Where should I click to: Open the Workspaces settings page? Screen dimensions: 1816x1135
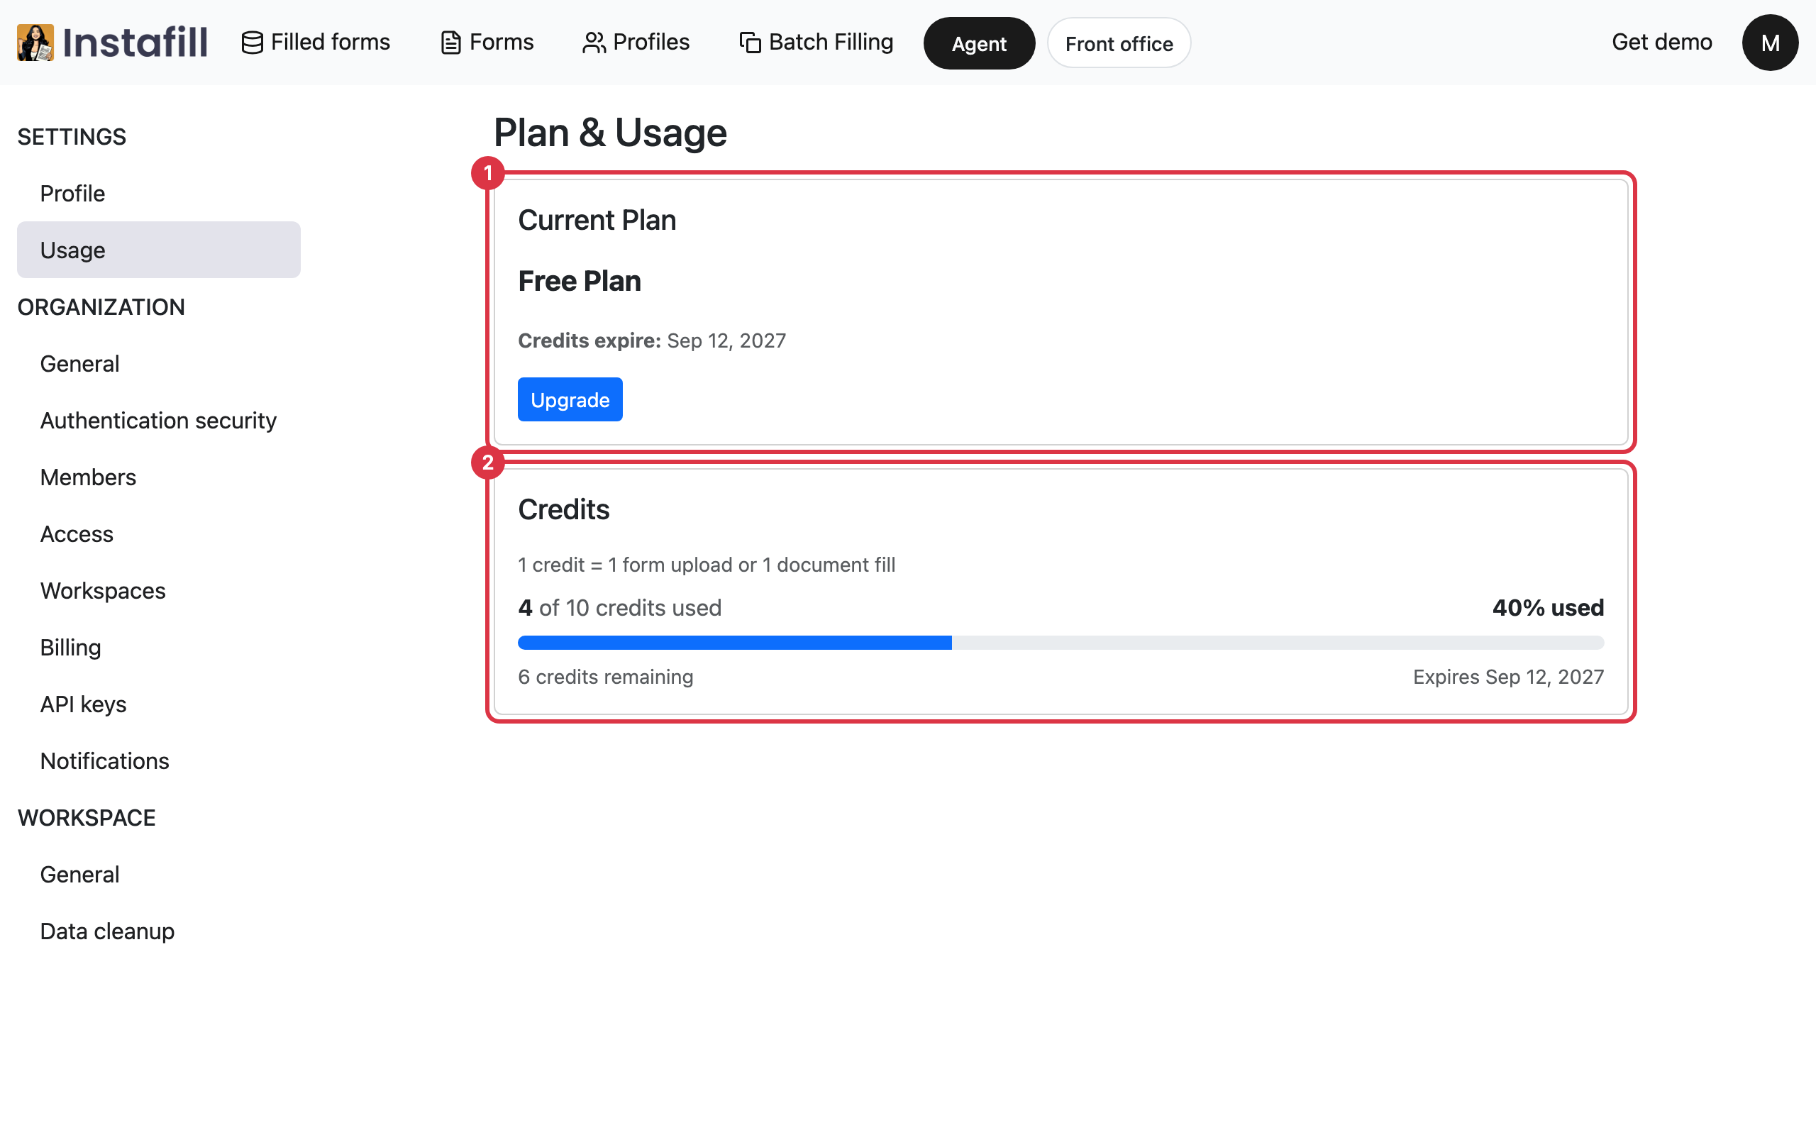point(158,591)
